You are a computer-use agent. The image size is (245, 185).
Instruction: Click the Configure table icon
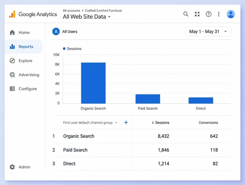[12, 89]
